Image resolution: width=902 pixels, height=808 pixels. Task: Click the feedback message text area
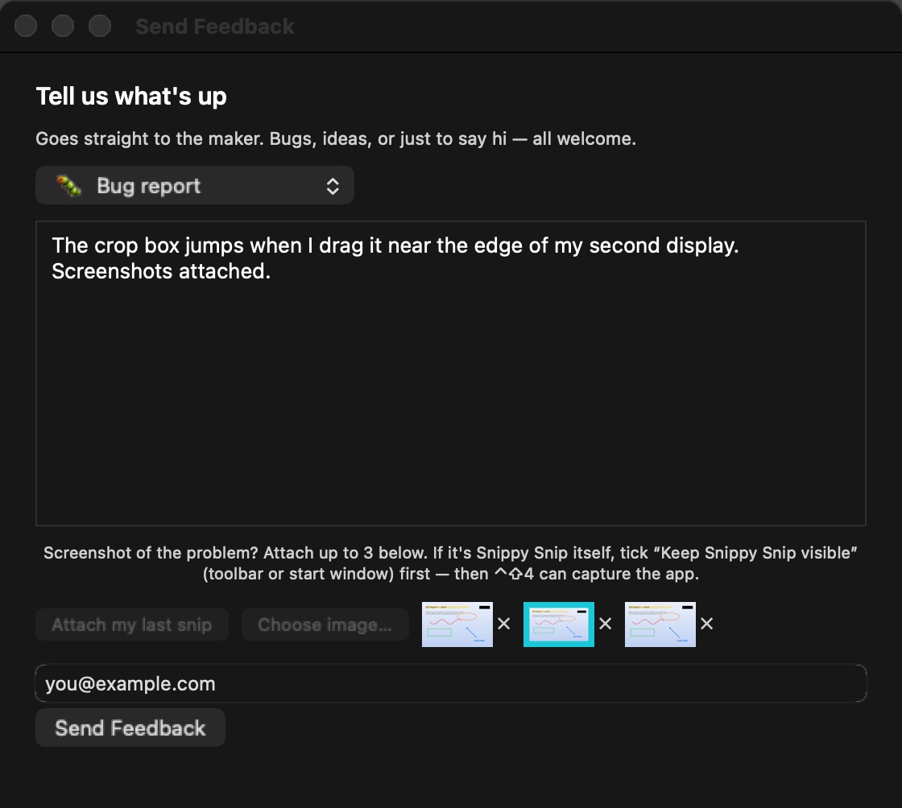click(451, 373)
